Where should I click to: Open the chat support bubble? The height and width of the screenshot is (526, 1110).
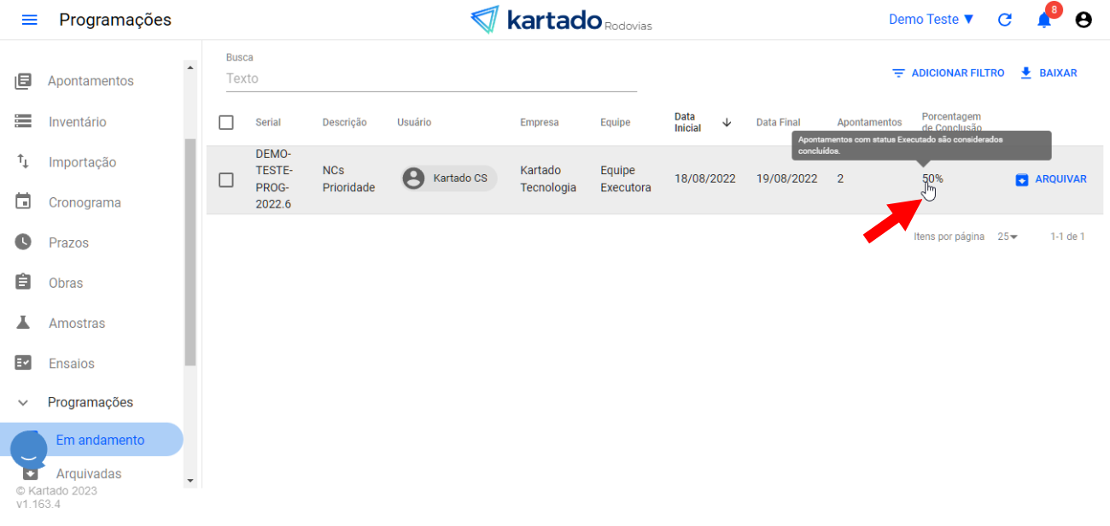click(x=28, y=448)
